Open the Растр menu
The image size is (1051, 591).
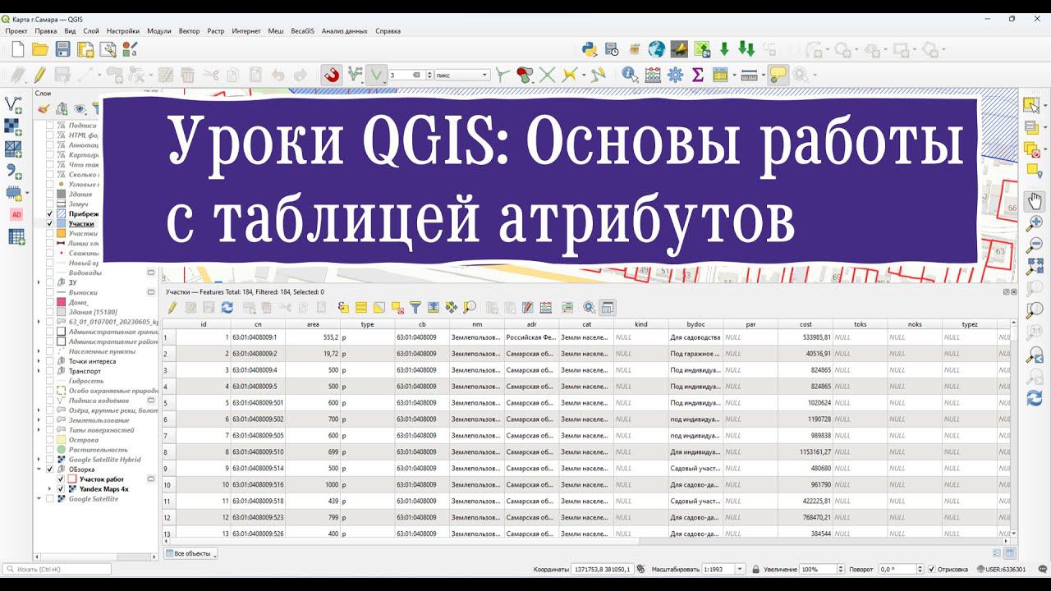[216, 30]
